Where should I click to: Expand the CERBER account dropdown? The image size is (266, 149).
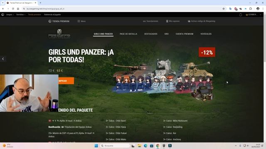[x=253, y=15]
